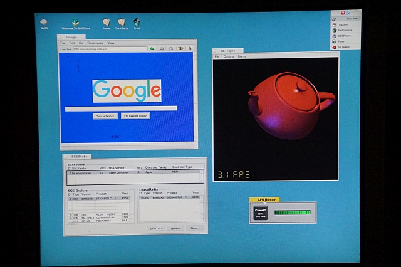Image resolution: width=401 pixels, height=267 pixels.
Task: Open View menu in NetPositive window
Action: [111, 43]
